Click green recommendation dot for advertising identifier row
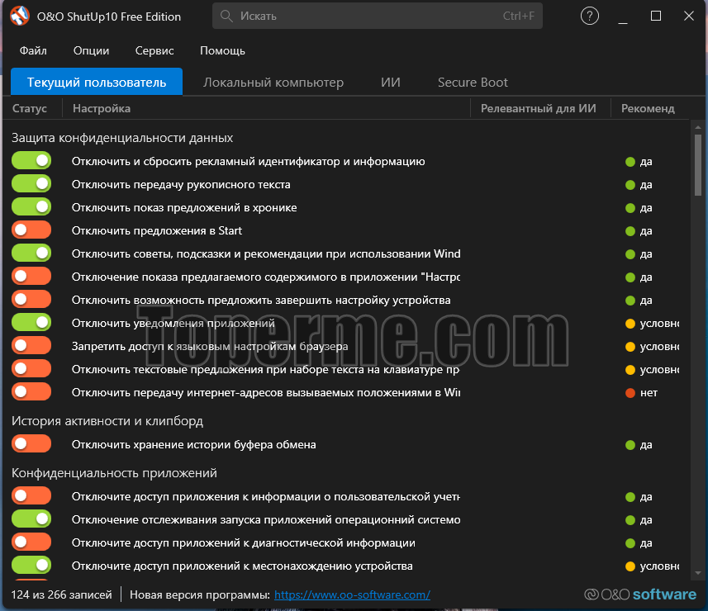The height and width of the screenshot is (611, 708). [630, 162]
